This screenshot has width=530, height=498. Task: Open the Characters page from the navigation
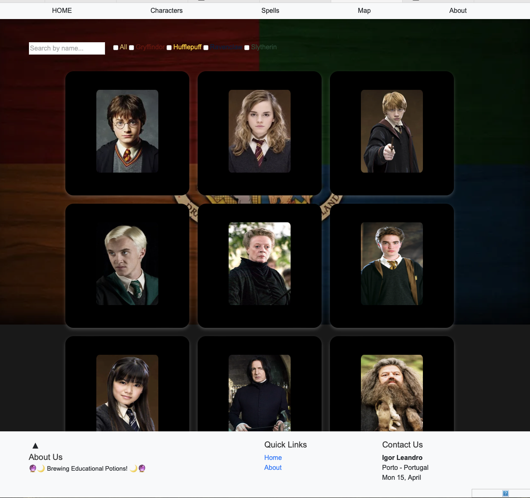tap(167, 10)
